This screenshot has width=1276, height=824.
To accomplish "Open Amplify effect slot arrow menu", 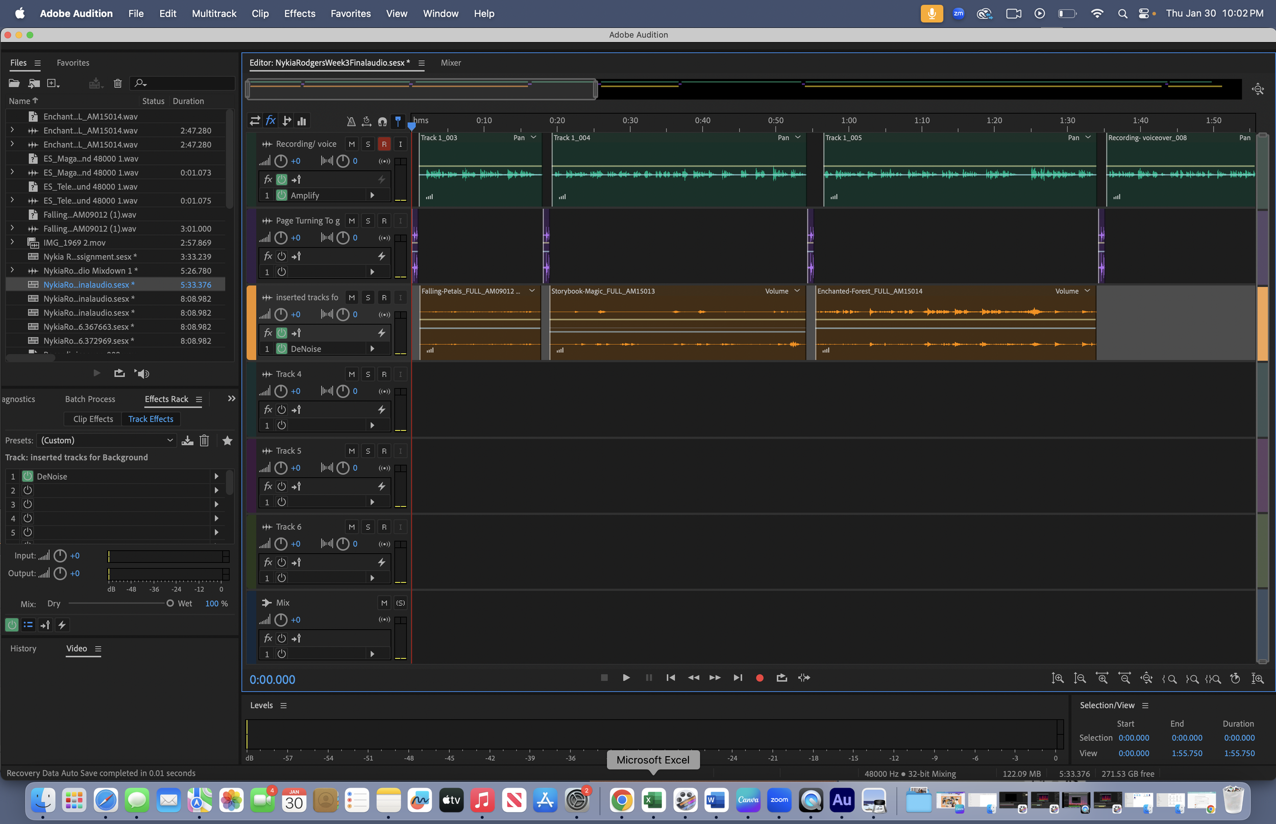I will pos(372,195).
